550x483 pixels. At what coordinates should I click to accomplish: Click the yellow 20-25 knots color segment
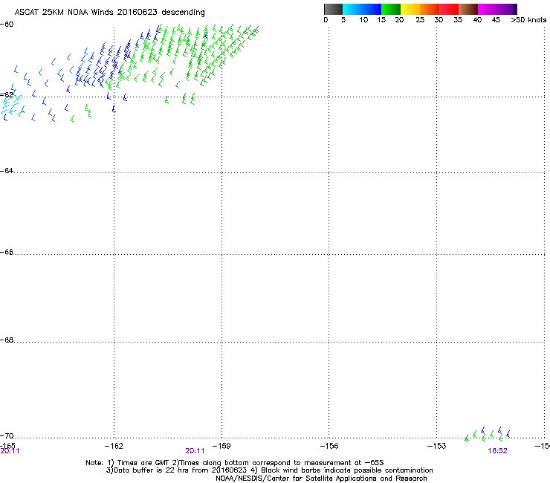pos(410,9)
